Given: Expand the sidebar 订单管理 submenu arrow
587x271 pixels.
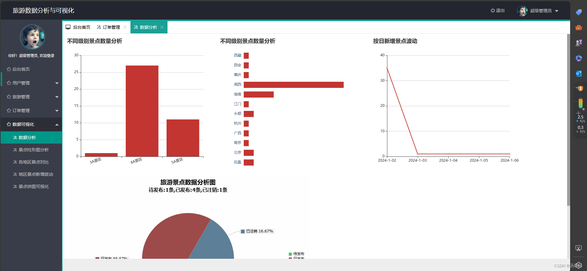Looking at the screenshot, I should (x=57, y=111).
